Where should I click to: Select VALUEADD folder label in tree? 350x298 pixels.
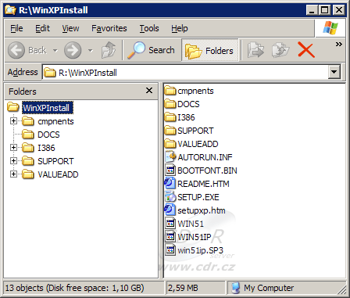58,174
